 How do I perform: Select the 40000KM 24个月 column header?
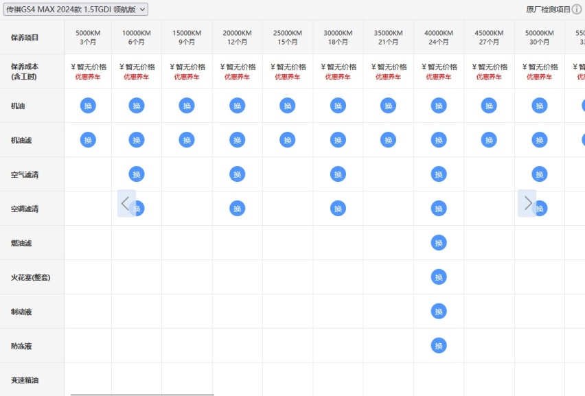point(439,37)
